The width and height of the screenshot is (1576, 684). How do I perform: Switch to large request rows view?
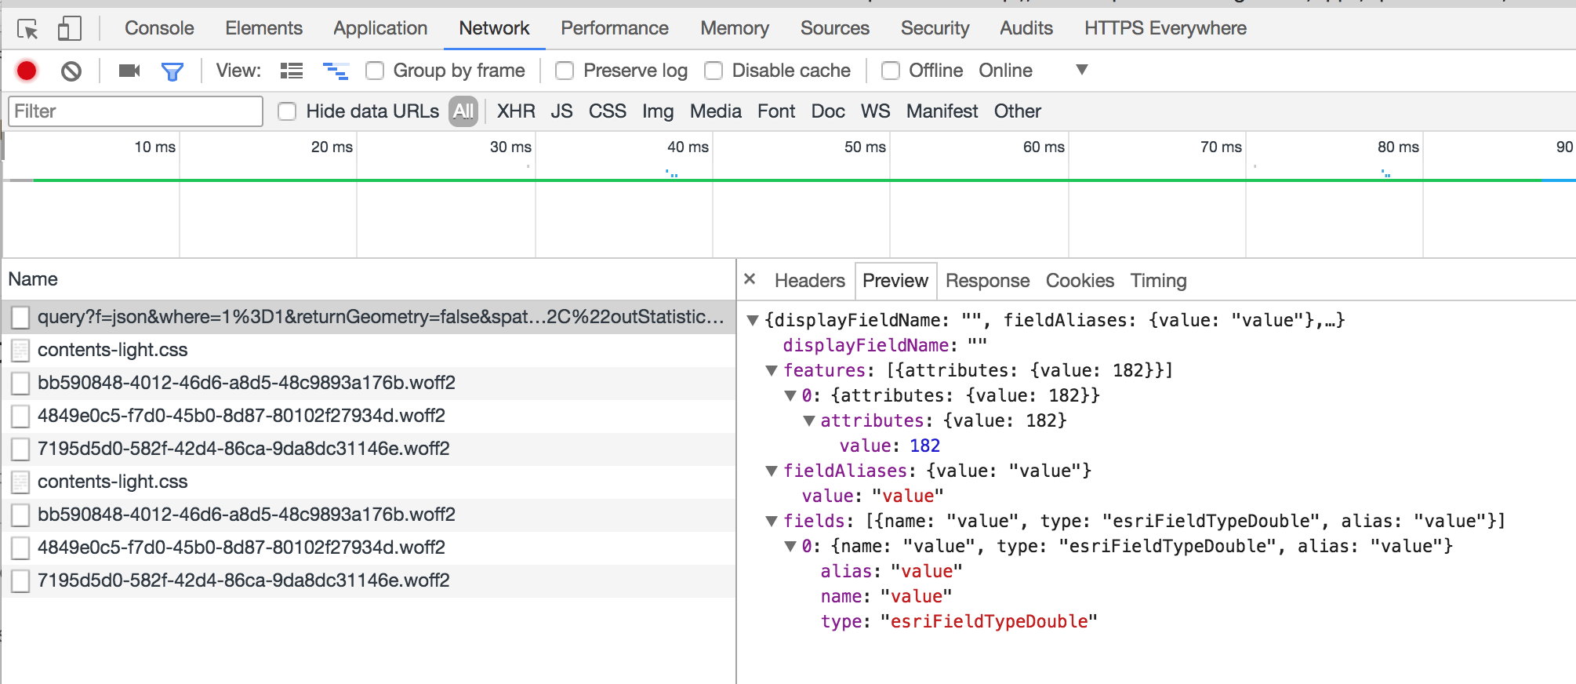point(292,71)
